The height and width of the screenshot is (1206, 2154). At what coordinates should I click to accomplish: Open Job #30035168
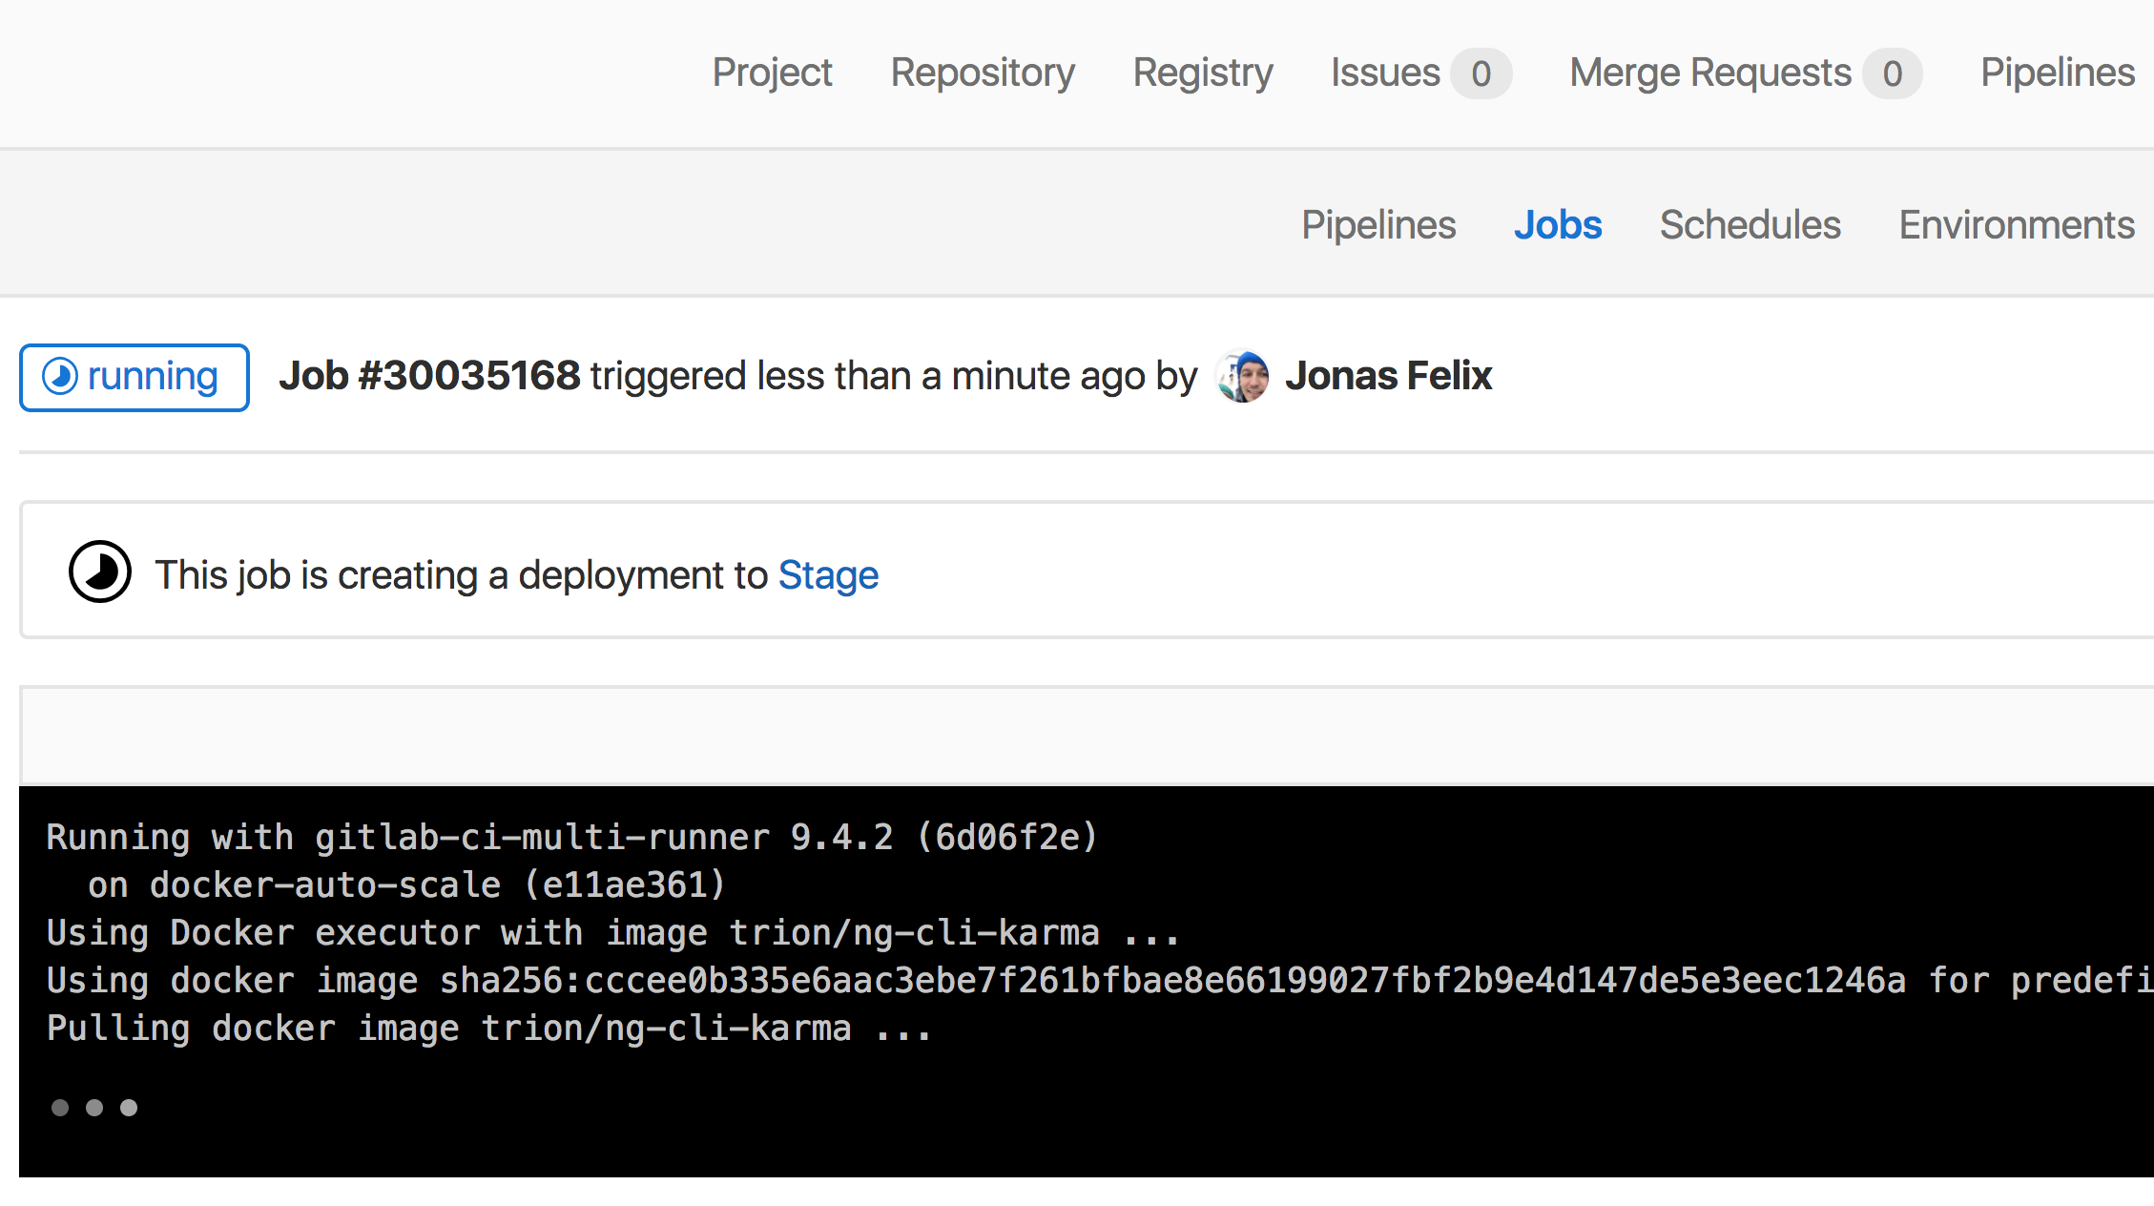428,375
